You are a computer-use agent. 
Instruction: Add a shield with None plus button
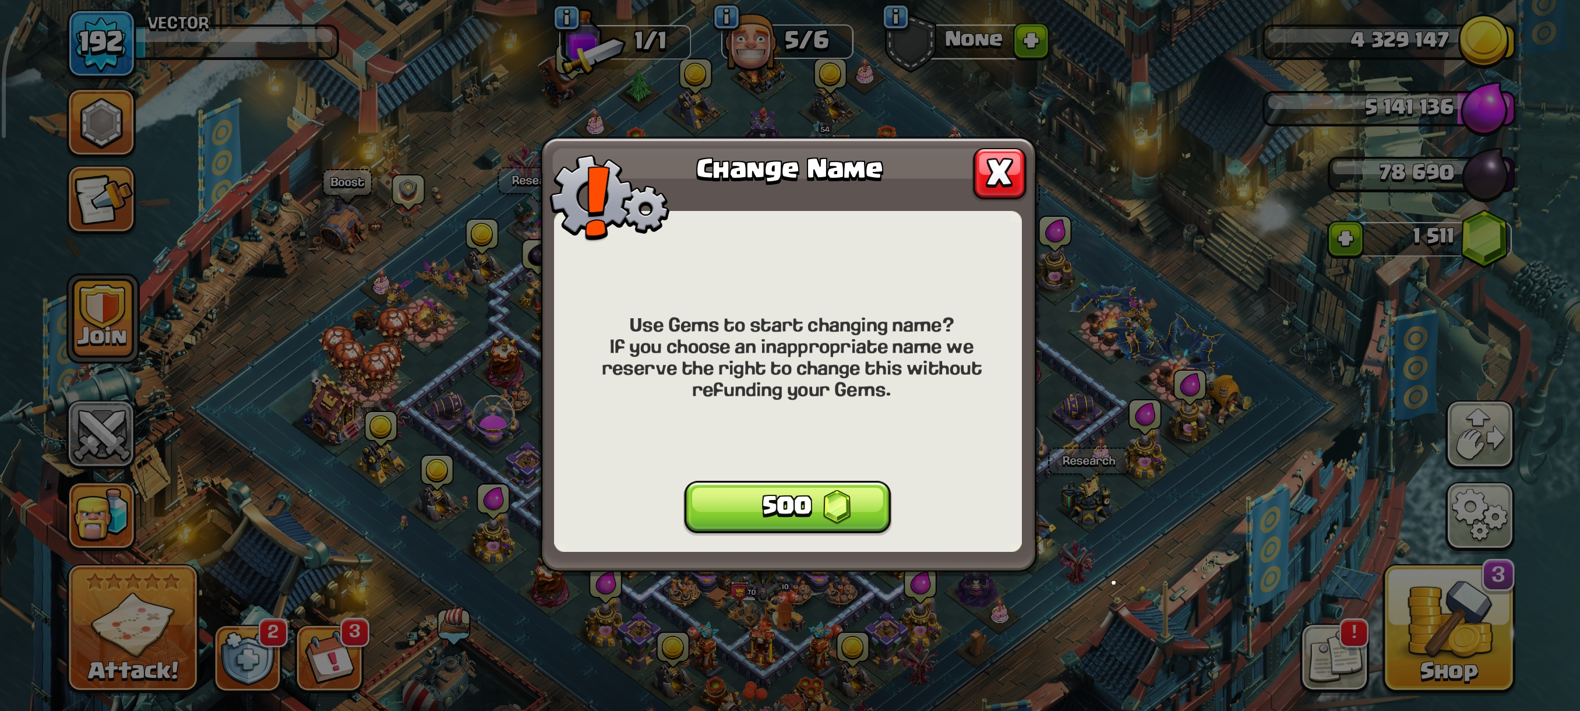1031,40
